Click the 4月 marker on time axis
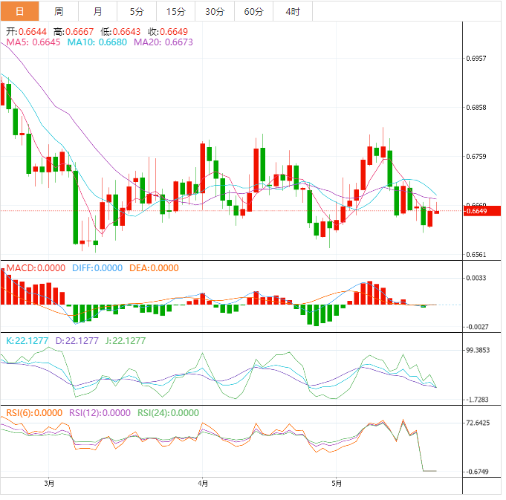This screenshot has height=500, width=506. (202, 484)
